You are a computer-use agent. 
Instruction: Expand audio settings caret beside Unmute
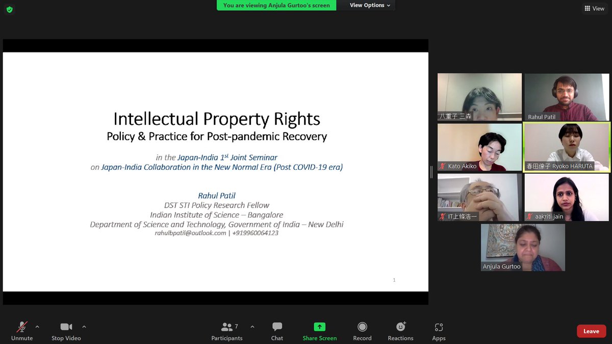point(37,327)
